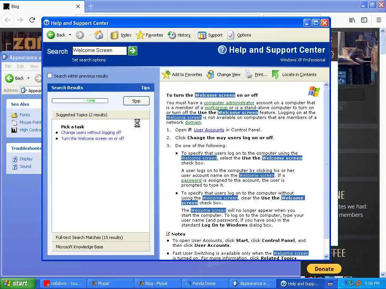Open Change users without logging off topic
Screen dimensions: 386x289
click(x=91, y=132)
